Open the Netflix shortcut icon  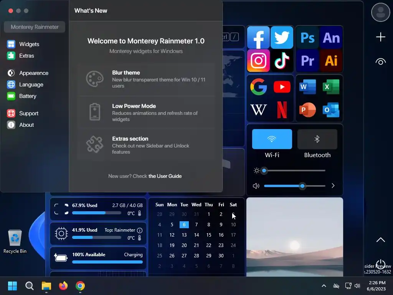282,109
